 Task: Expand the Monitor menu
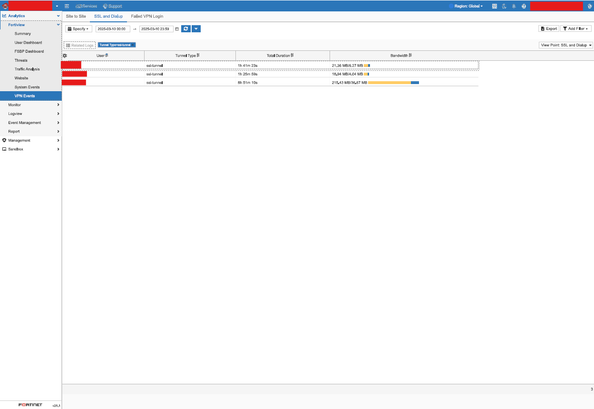coord(31,105)
